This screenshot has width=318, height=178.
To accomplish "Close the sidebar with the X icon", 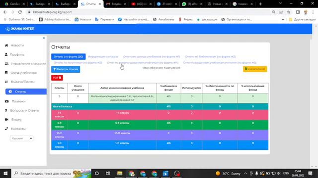I will [44, 38].
